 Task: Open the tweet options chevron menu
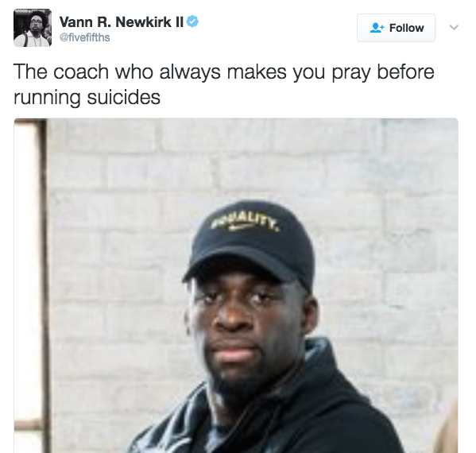pos(454,27)
